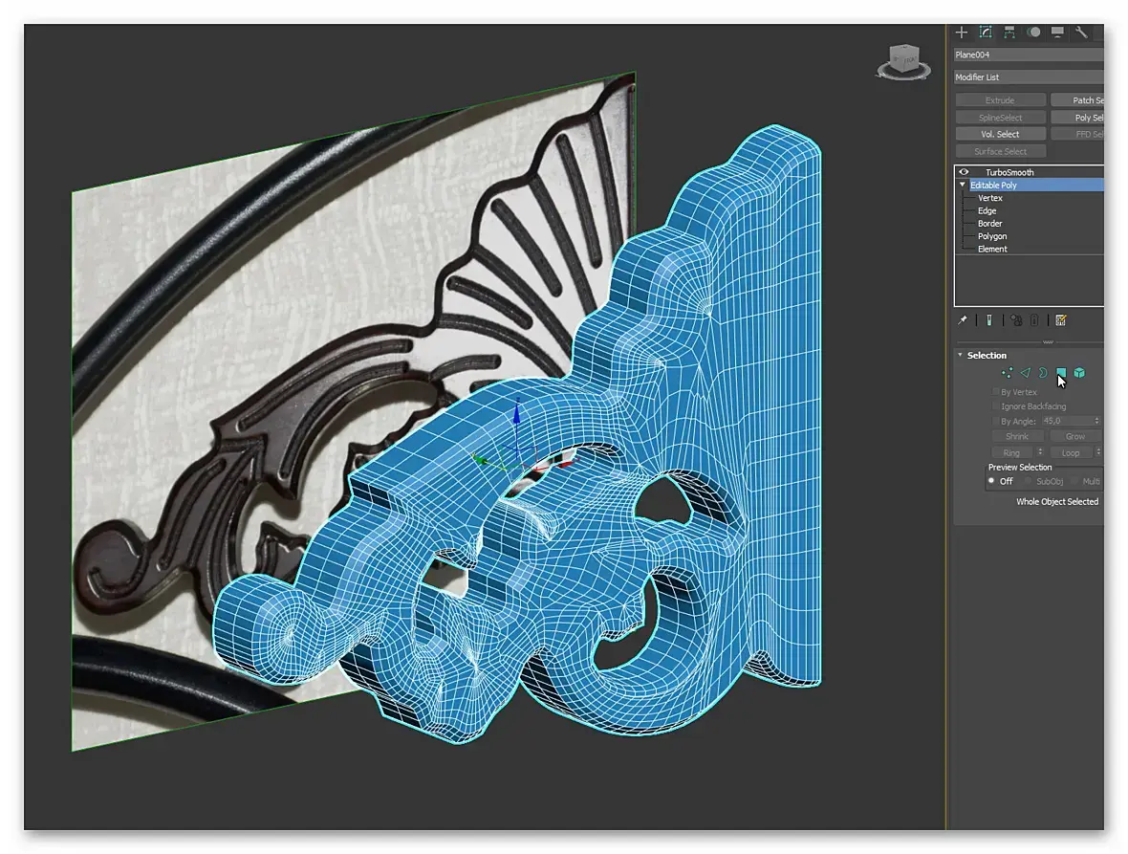
Task: Select Polygon sub-object mode square icon
Action: coord(1061,372)
